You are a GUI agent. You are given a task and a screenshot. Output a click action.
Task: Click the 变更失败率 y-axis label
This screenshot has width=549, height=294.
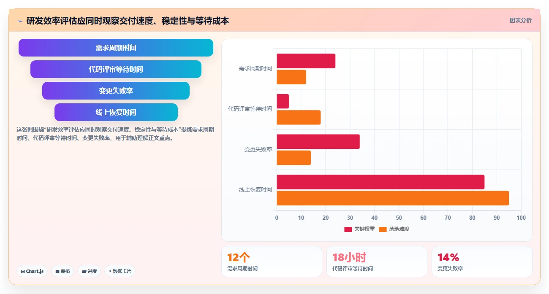pos(258,149)
